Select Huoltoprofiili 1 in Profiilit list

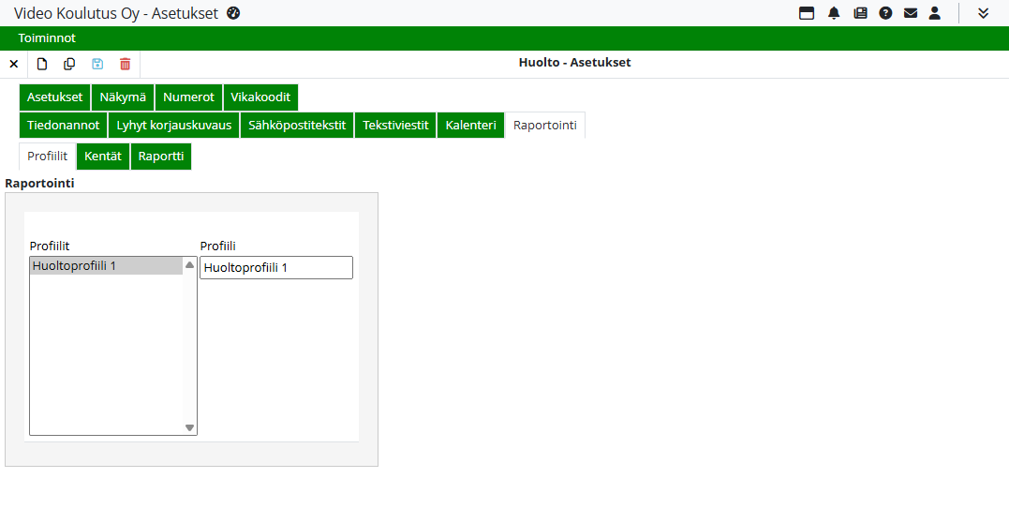coord(106,266)
